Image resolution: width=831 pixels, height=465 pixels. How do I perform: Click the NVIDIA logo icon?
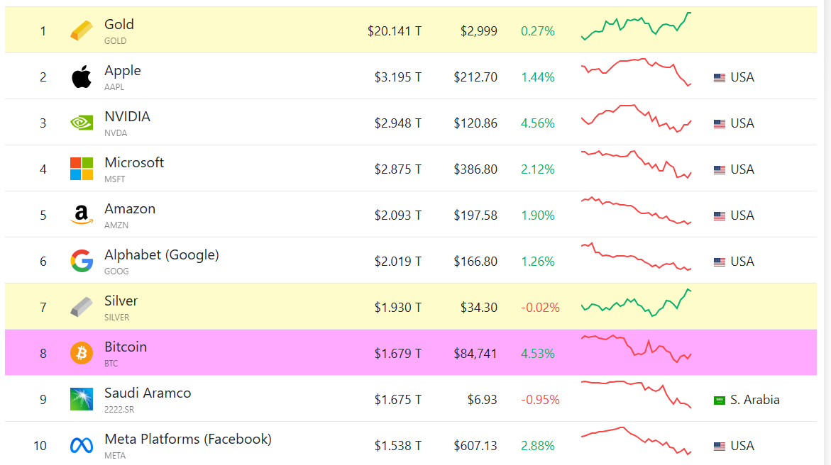[82, 123]
